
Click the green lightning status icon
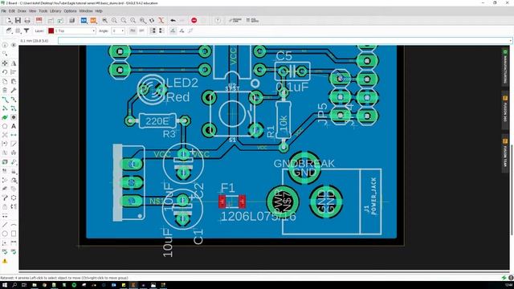click(x=504, y=278)
